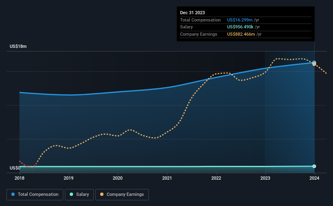This screenshot has height=206, width=333.
Task: Click the 2021 x-axis label
Action: pos(167,178)
